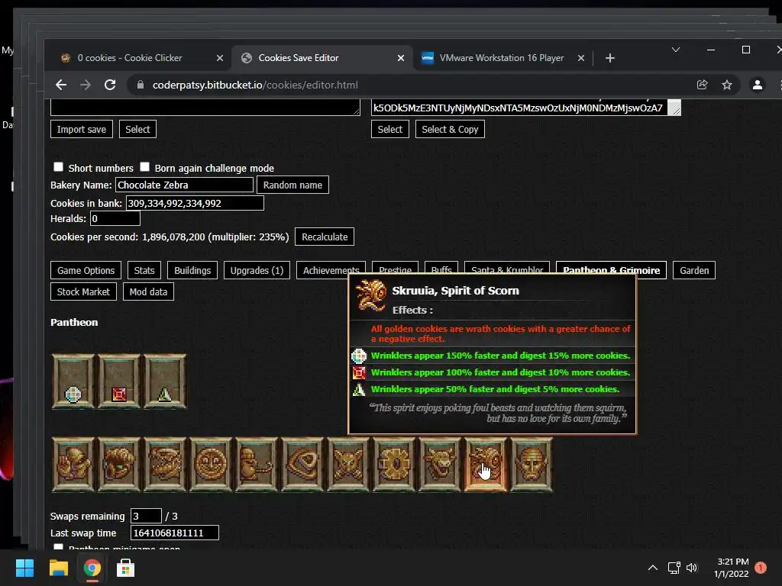Open the Upgrades (1) section

[x=257, y=270]
